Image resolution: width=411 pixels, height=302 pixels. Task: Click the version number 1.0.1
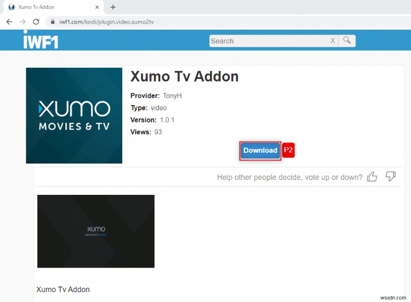pos(167,120)
